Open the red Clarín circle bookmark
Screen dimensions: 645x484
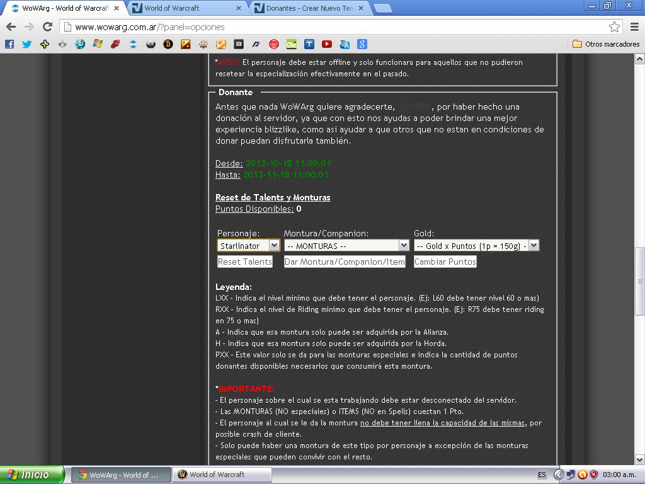273,44
